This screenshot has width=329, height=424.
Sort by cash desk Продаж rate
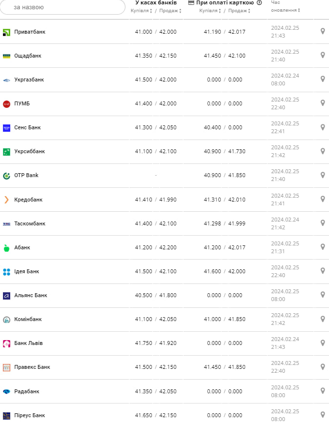[170, 11]
